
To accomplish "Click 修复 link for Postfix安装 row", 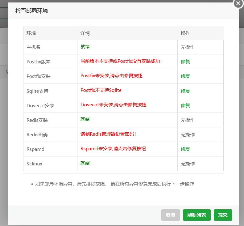I will point(185,76).
